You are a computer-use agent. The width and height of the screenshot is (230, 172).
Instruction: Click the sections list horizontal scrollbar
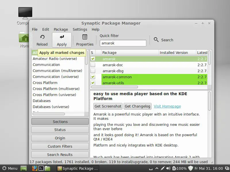point(49,114)
